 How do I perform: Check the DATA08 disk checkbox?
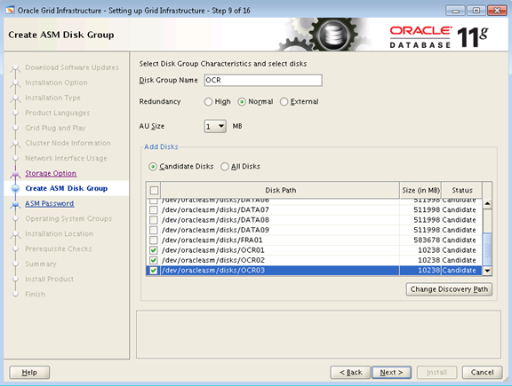coord(154,220)
